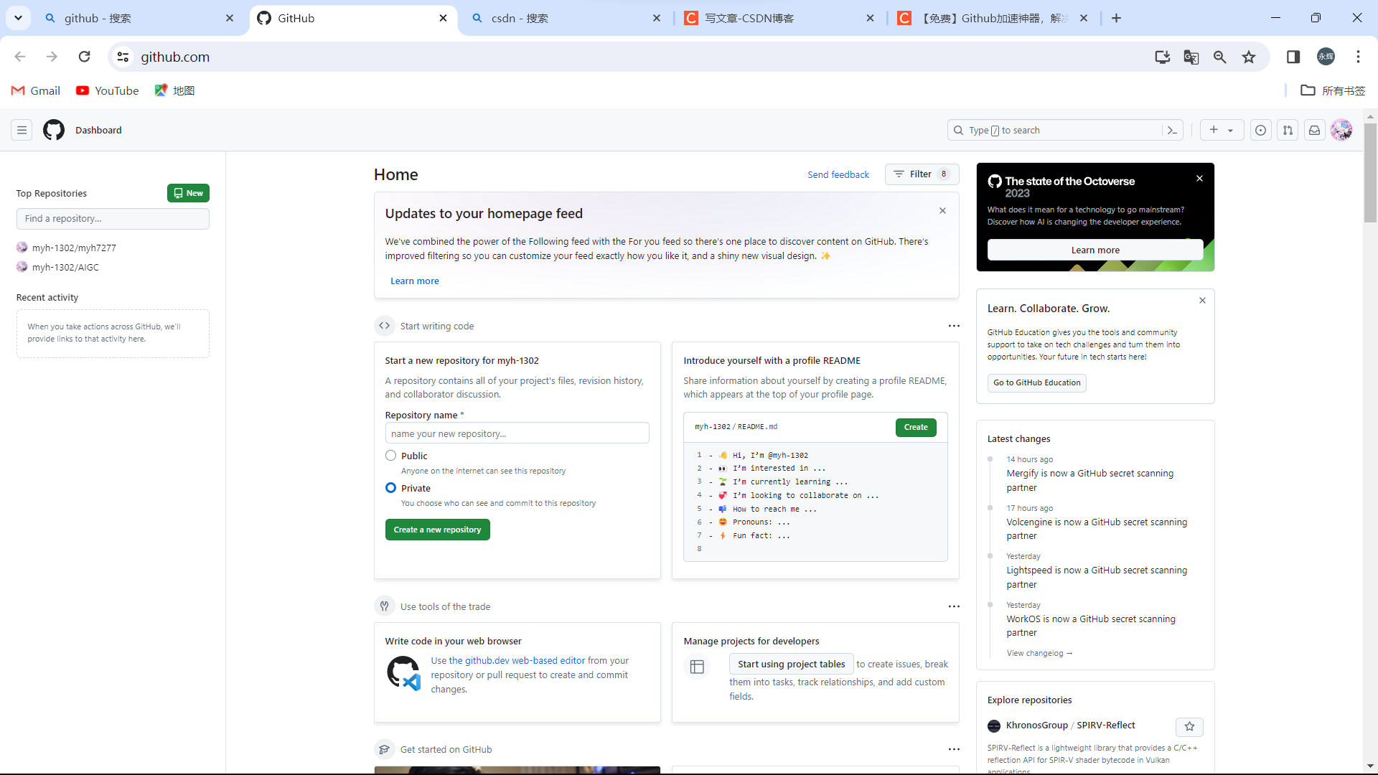The height and width of the screenshot is (775, 1378).
Task: Reload the current page
Action: pyautogui.click(x=84, y=57)
